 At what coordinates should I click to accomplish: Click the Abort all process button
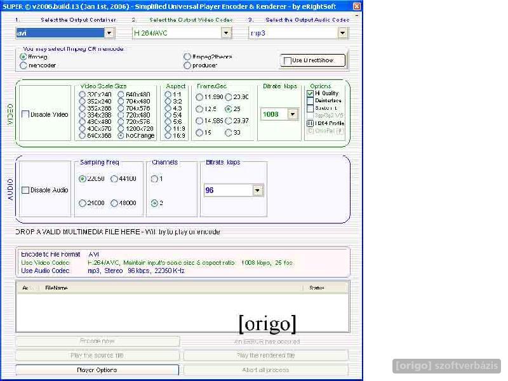point(265,370)
